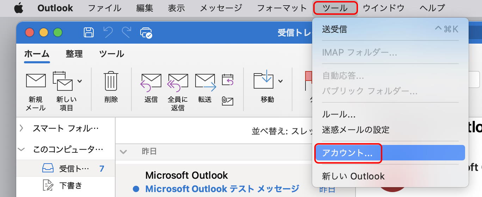Click the 昨日 date on test message
This screenshot has height=197, width=482.
point(327,190)
